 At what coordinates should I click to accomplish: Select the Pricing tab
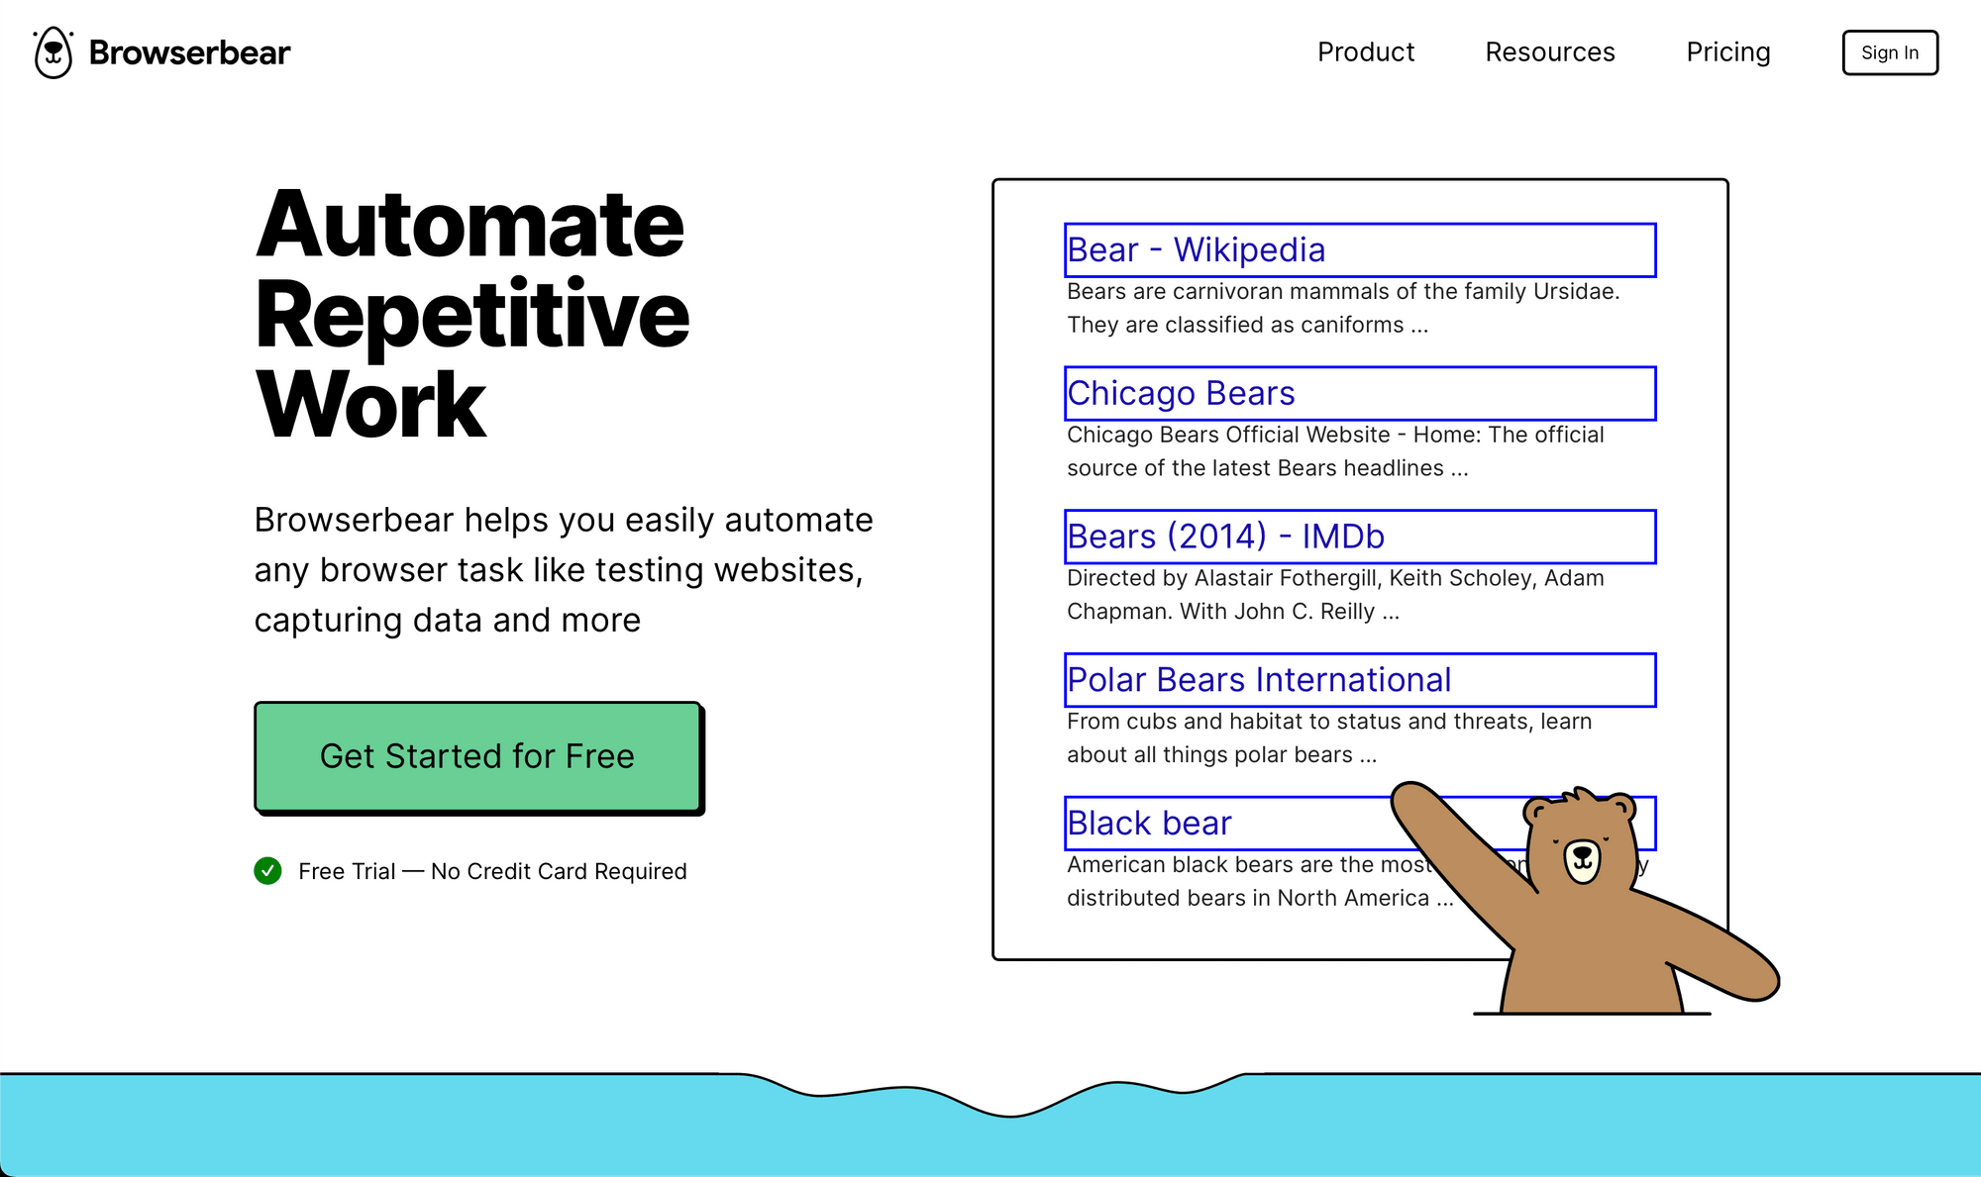tap(1728, 51)
